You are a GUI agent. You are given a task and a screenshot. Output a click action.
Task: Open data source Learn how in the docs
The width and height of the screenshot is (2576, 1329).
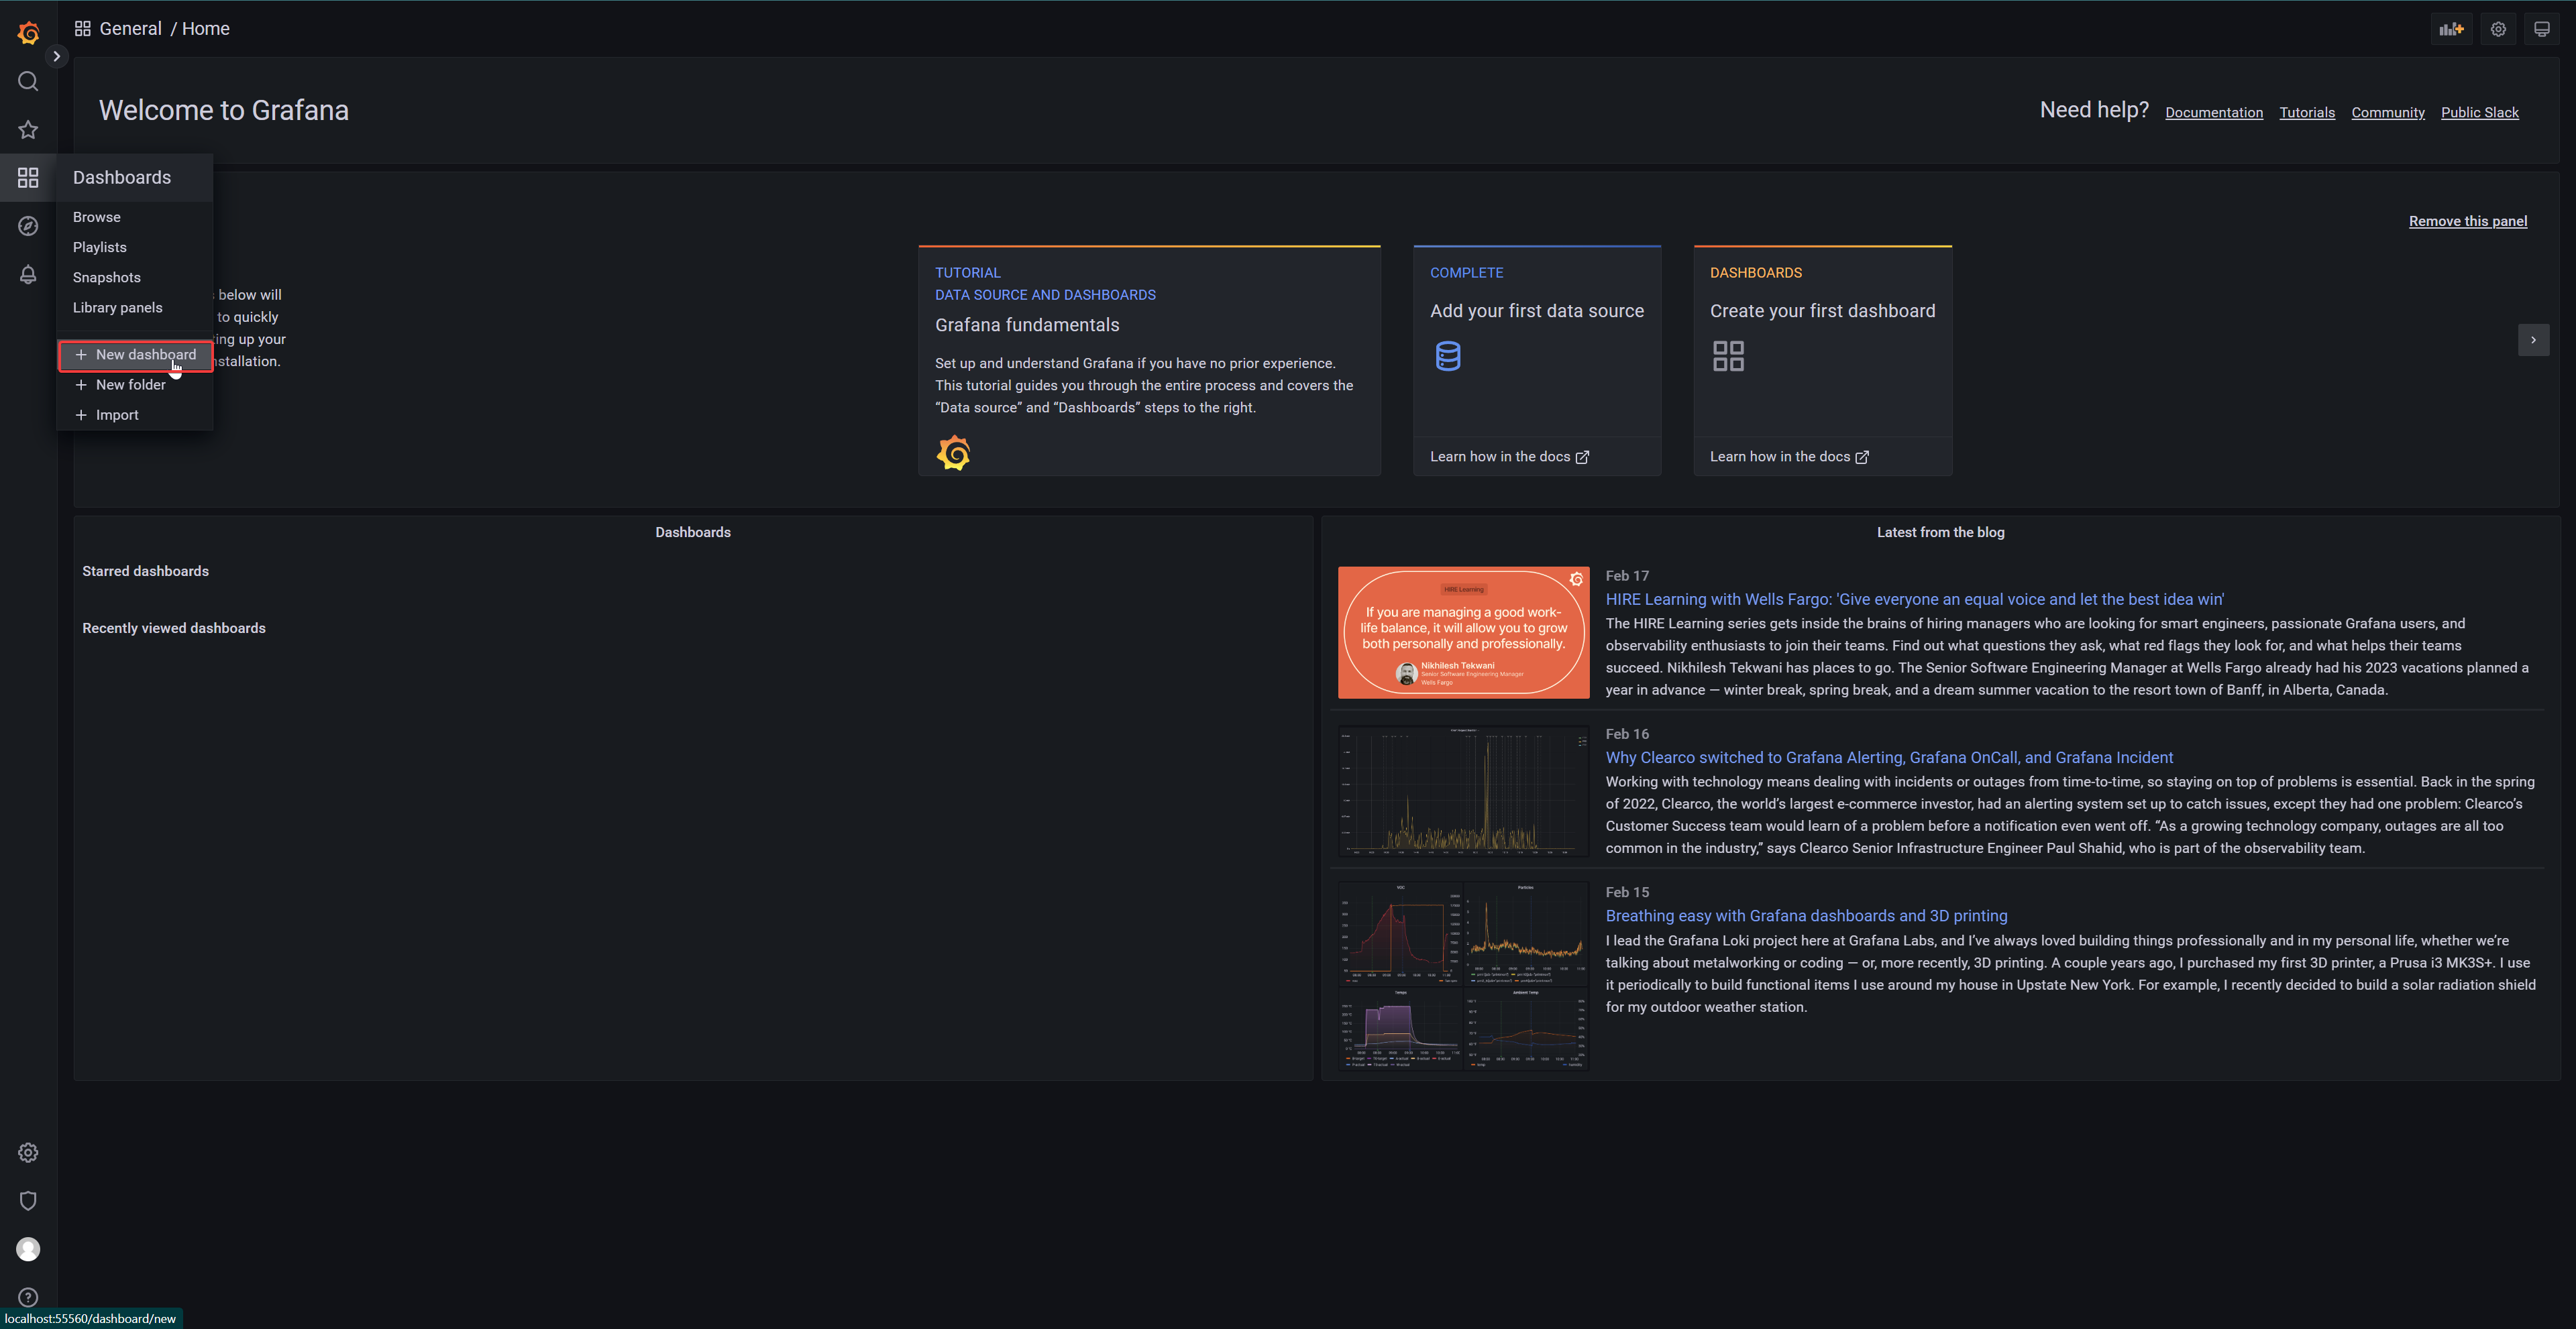click(x=1509, y=457)
